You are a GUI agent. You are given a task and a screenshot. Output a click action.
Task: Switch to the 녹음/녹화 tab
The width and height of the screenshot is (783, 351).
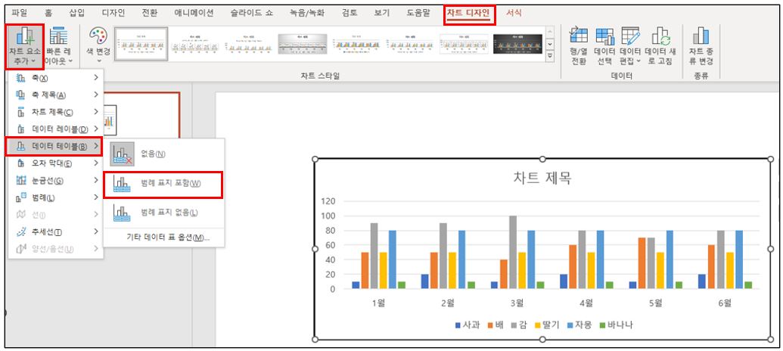[x=308, y=13]
